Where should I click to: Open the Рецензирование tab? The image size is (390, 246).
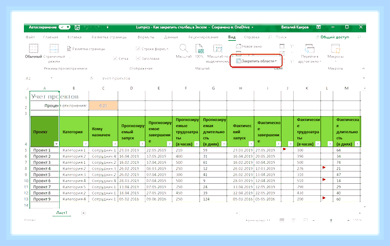click(x=203, y=37)
